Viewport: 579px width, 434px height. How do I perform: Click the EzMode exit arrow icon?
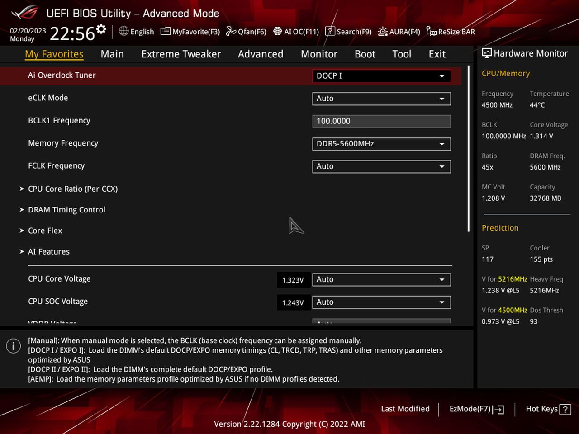498,410
